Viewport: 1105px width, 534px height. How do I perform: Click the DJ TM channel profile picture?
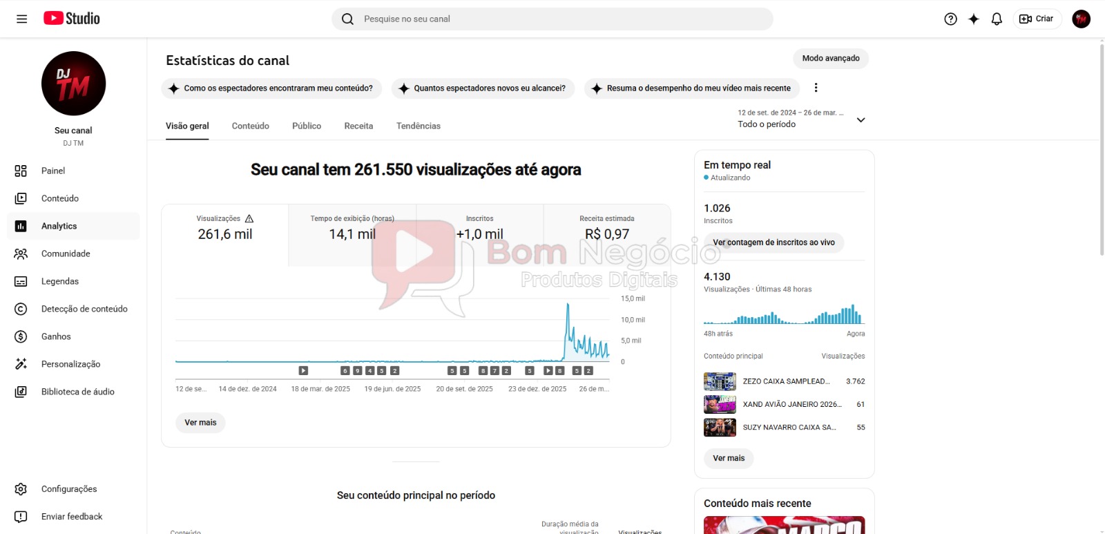pyautogui.click(x=73, y=84)
